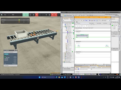Close branch icon in favorites bar
The height and width of the screenshot is (90, 121).
click(x=86, y=26)
